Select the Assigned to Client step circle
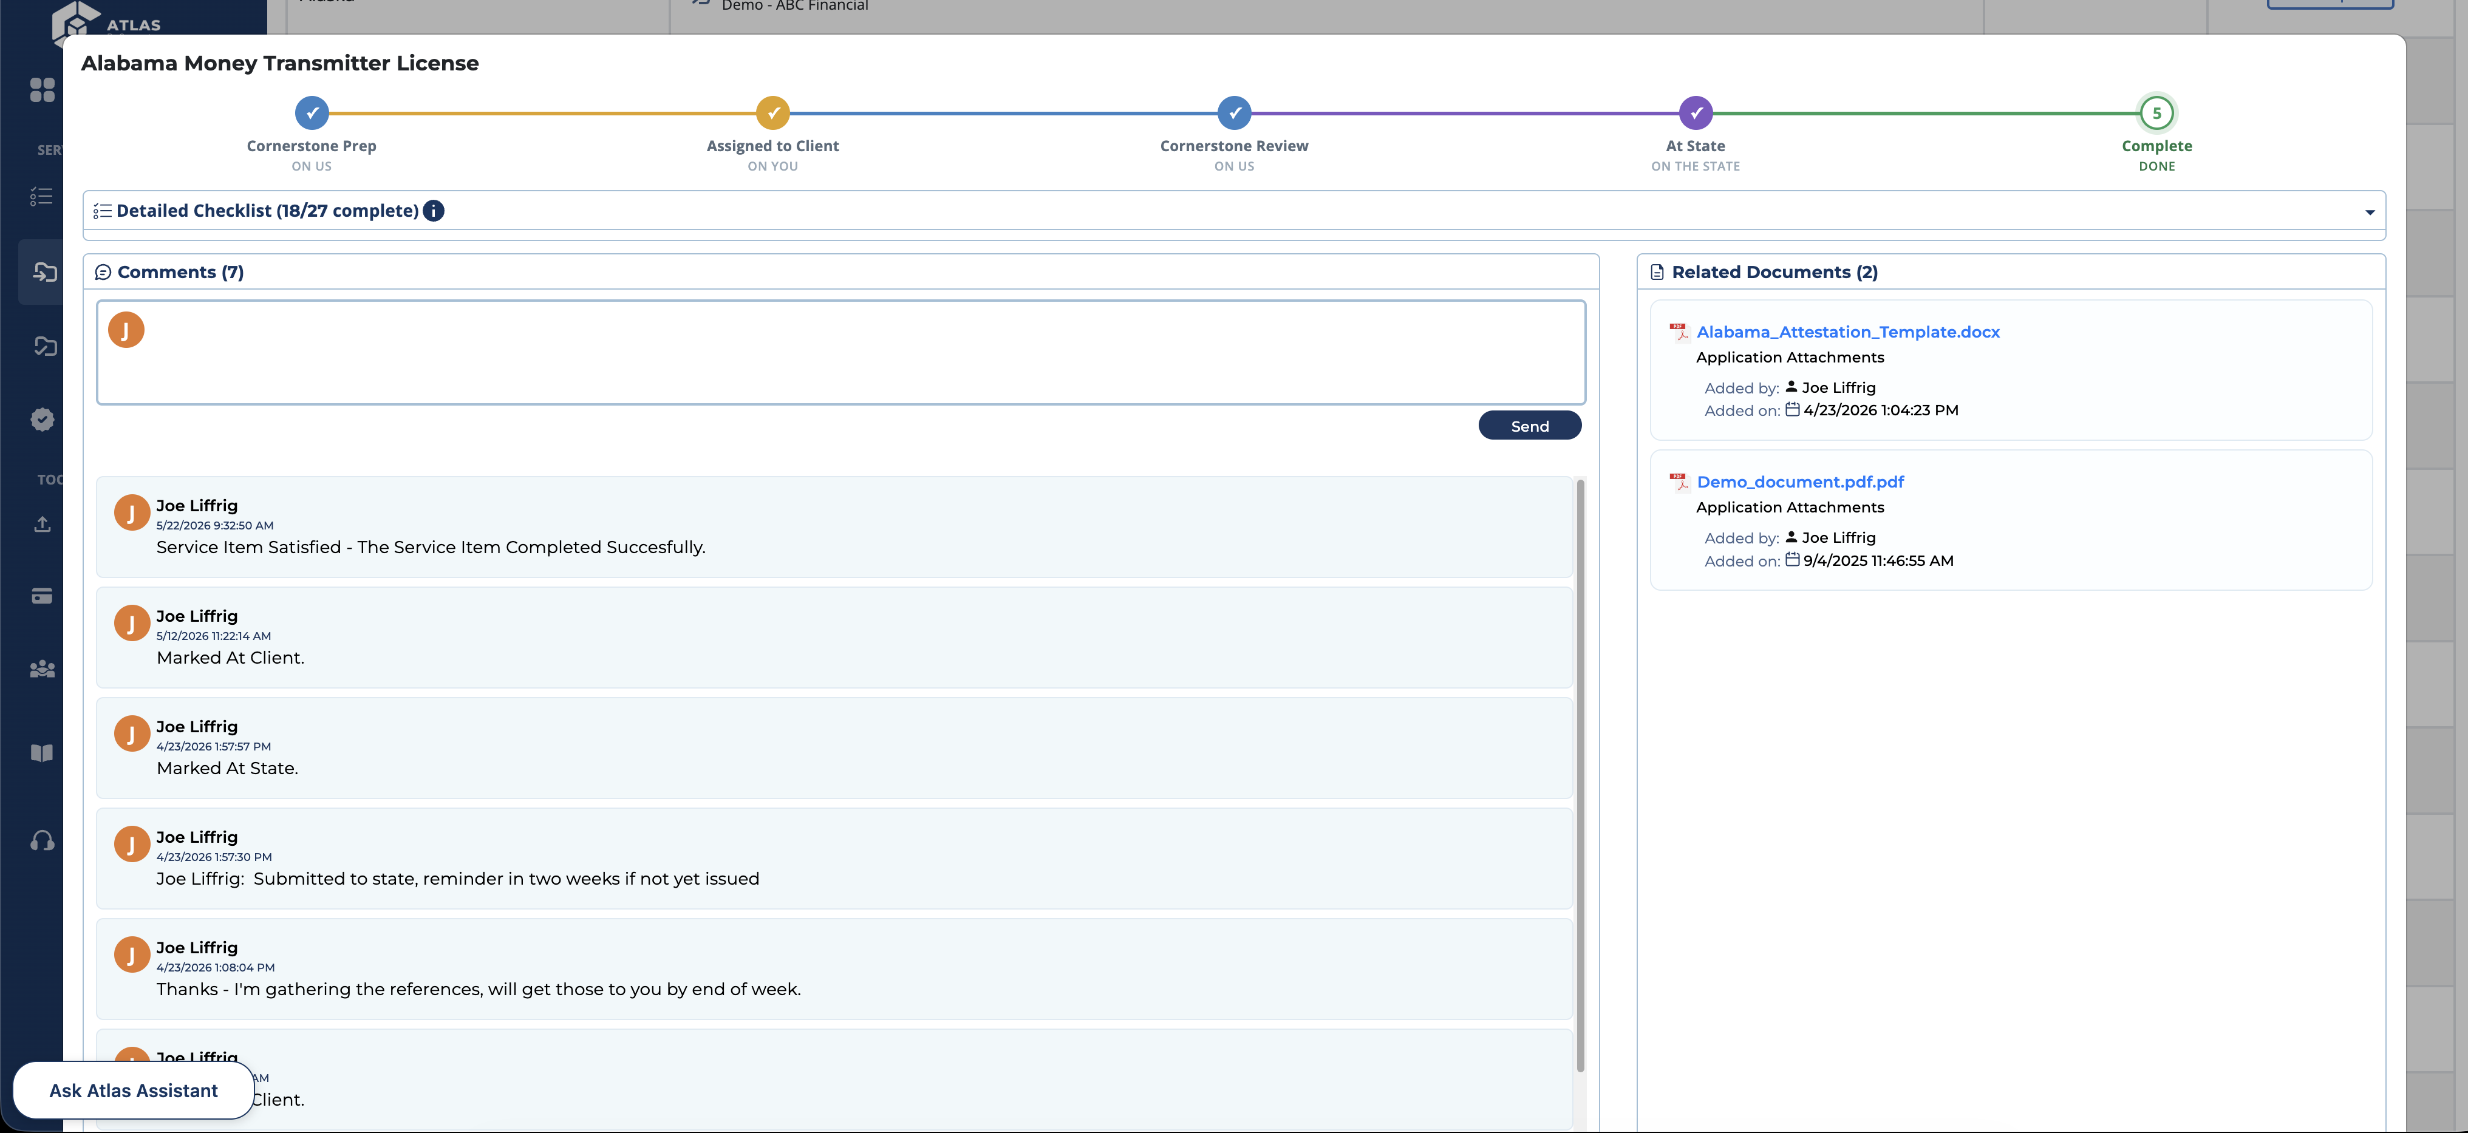 [773, 113]
